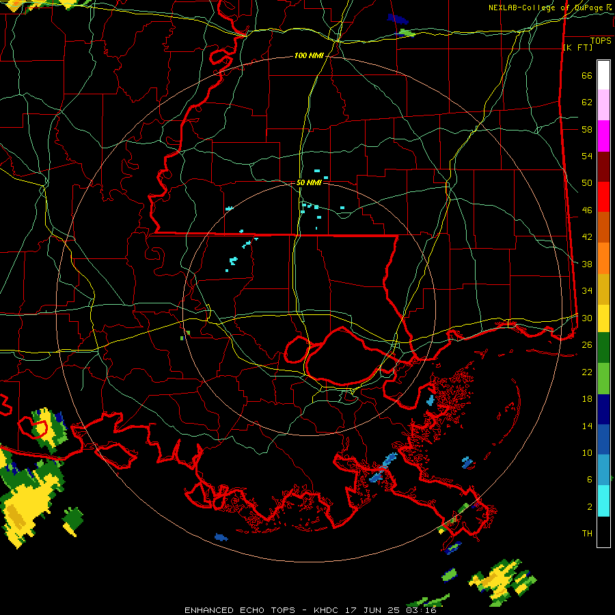Click the '100 NMI' range ring label
This screenshot has width=615, height=615.
tap(309, 56)
